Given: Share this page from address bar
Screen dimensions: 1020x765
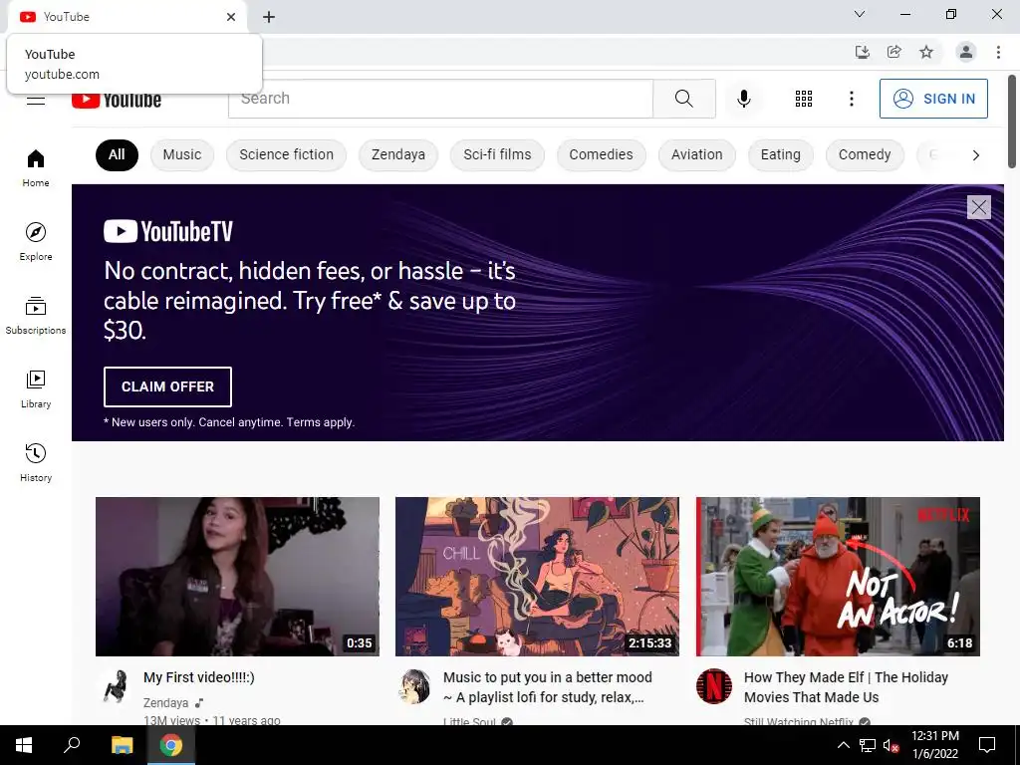Looking at the screenshot, I should coord(894,52).
